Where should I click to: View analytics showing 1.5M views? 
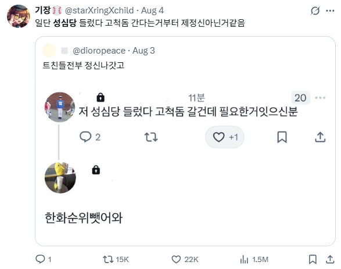[x=254, y=260]
